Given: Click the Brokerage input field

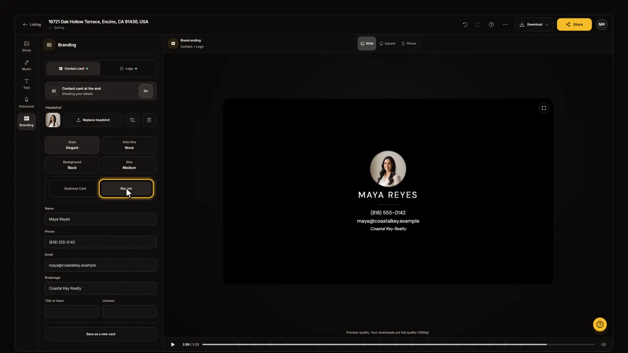Looking at the screenshot, I should pos(101,288).
